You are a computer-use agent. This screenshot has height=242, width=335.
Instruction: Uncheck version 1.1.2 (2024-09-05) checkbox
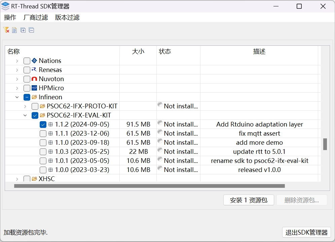(x=43, y=125)
